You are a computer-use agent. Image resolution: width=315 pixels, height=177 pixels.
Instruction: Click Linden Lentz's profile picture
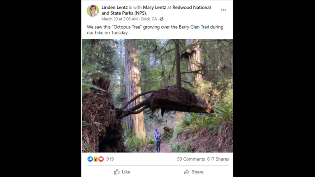tap(93, 10)
